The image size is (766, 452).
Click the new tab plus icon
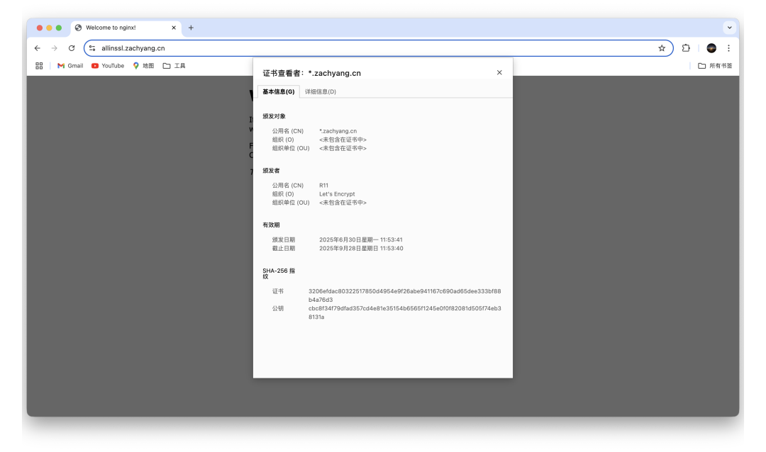191,28
